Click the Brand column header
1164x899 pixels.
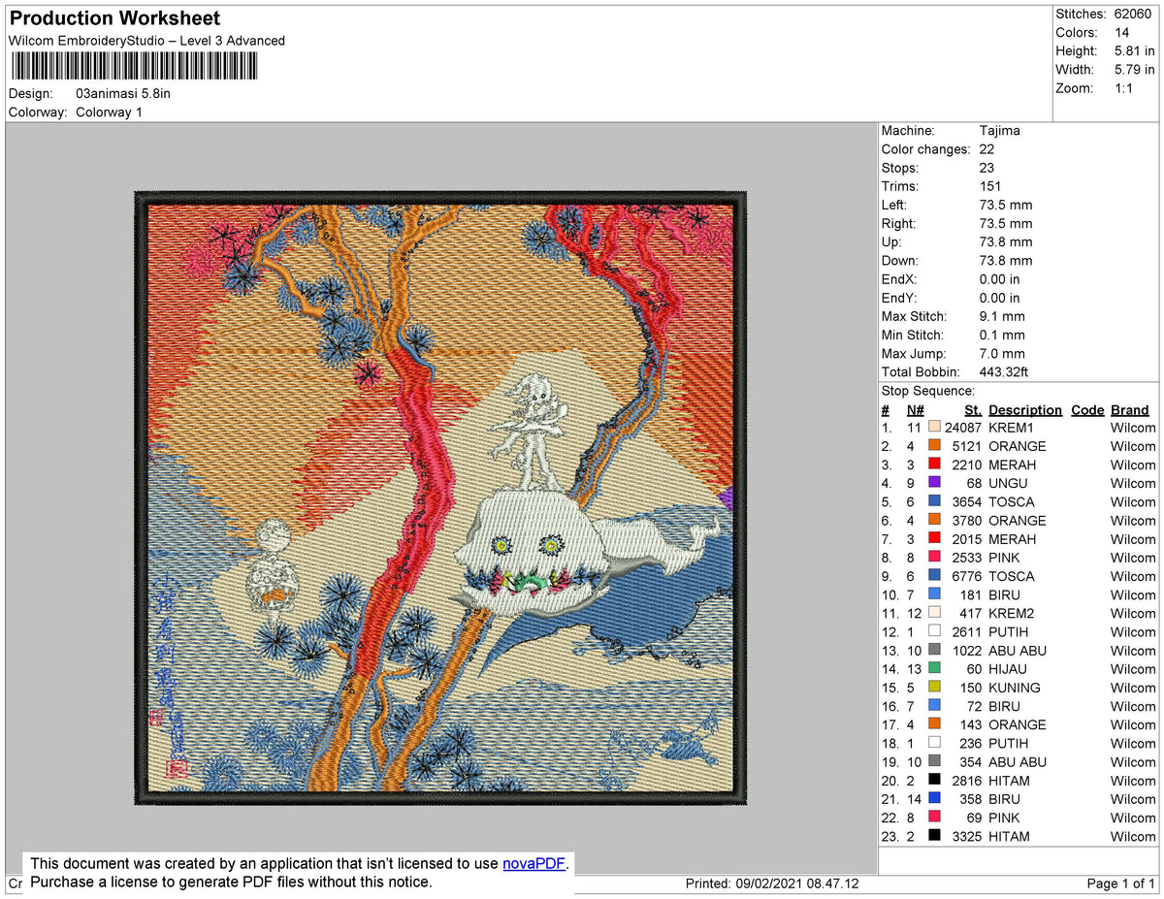point(1129,410)
